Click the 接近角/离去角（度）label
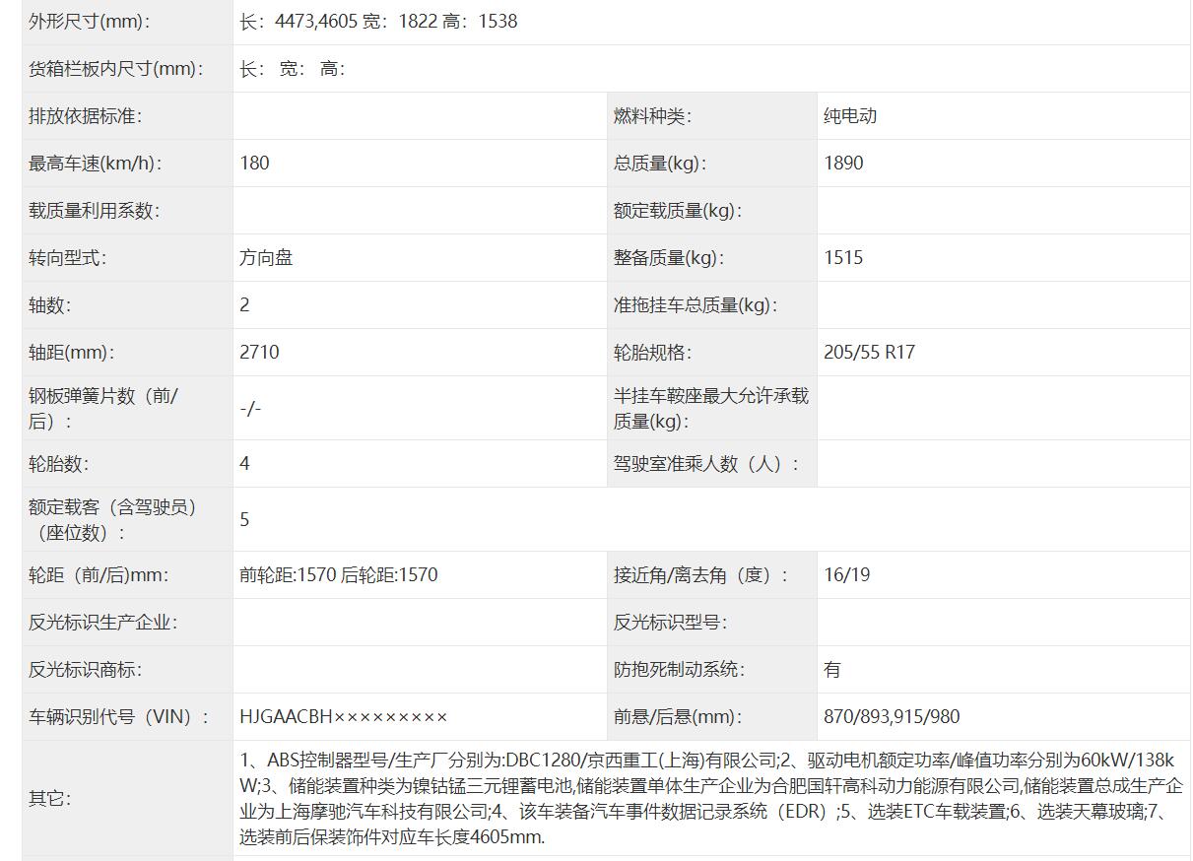The image size is (1193, 861). (x=701, y=575)
